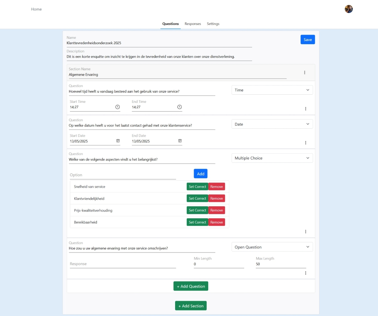This screenshot has height=316, width=378.
Task: Open the calendar picker for End Date
Action: pos(180,141)
